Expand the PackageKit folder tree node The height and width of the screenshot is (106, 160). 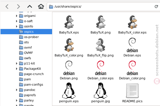17,69
